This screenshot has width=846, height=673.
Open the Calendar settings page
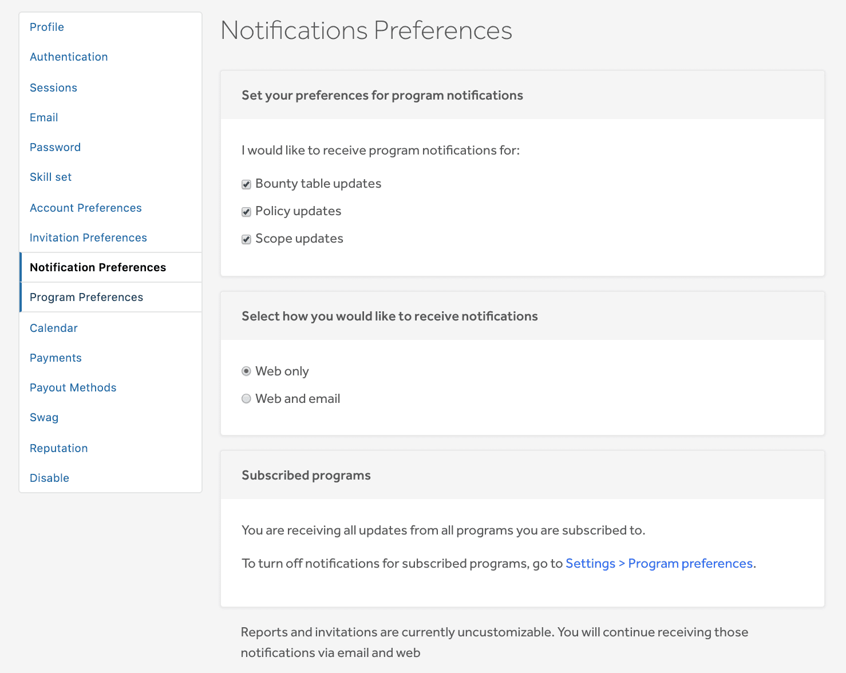[x=54, y=328]
